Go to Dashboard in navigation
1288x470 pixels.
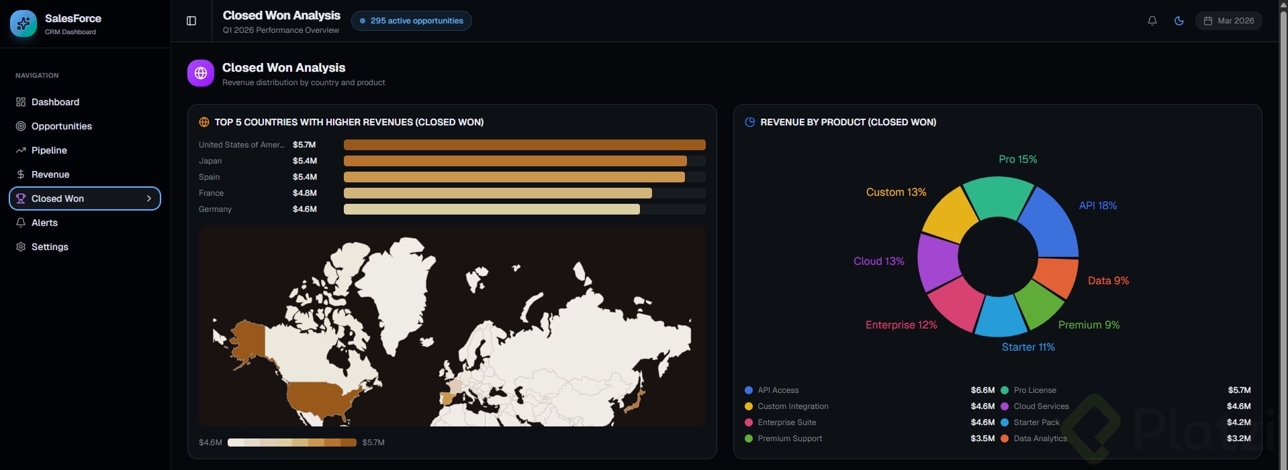click(55, 102)
